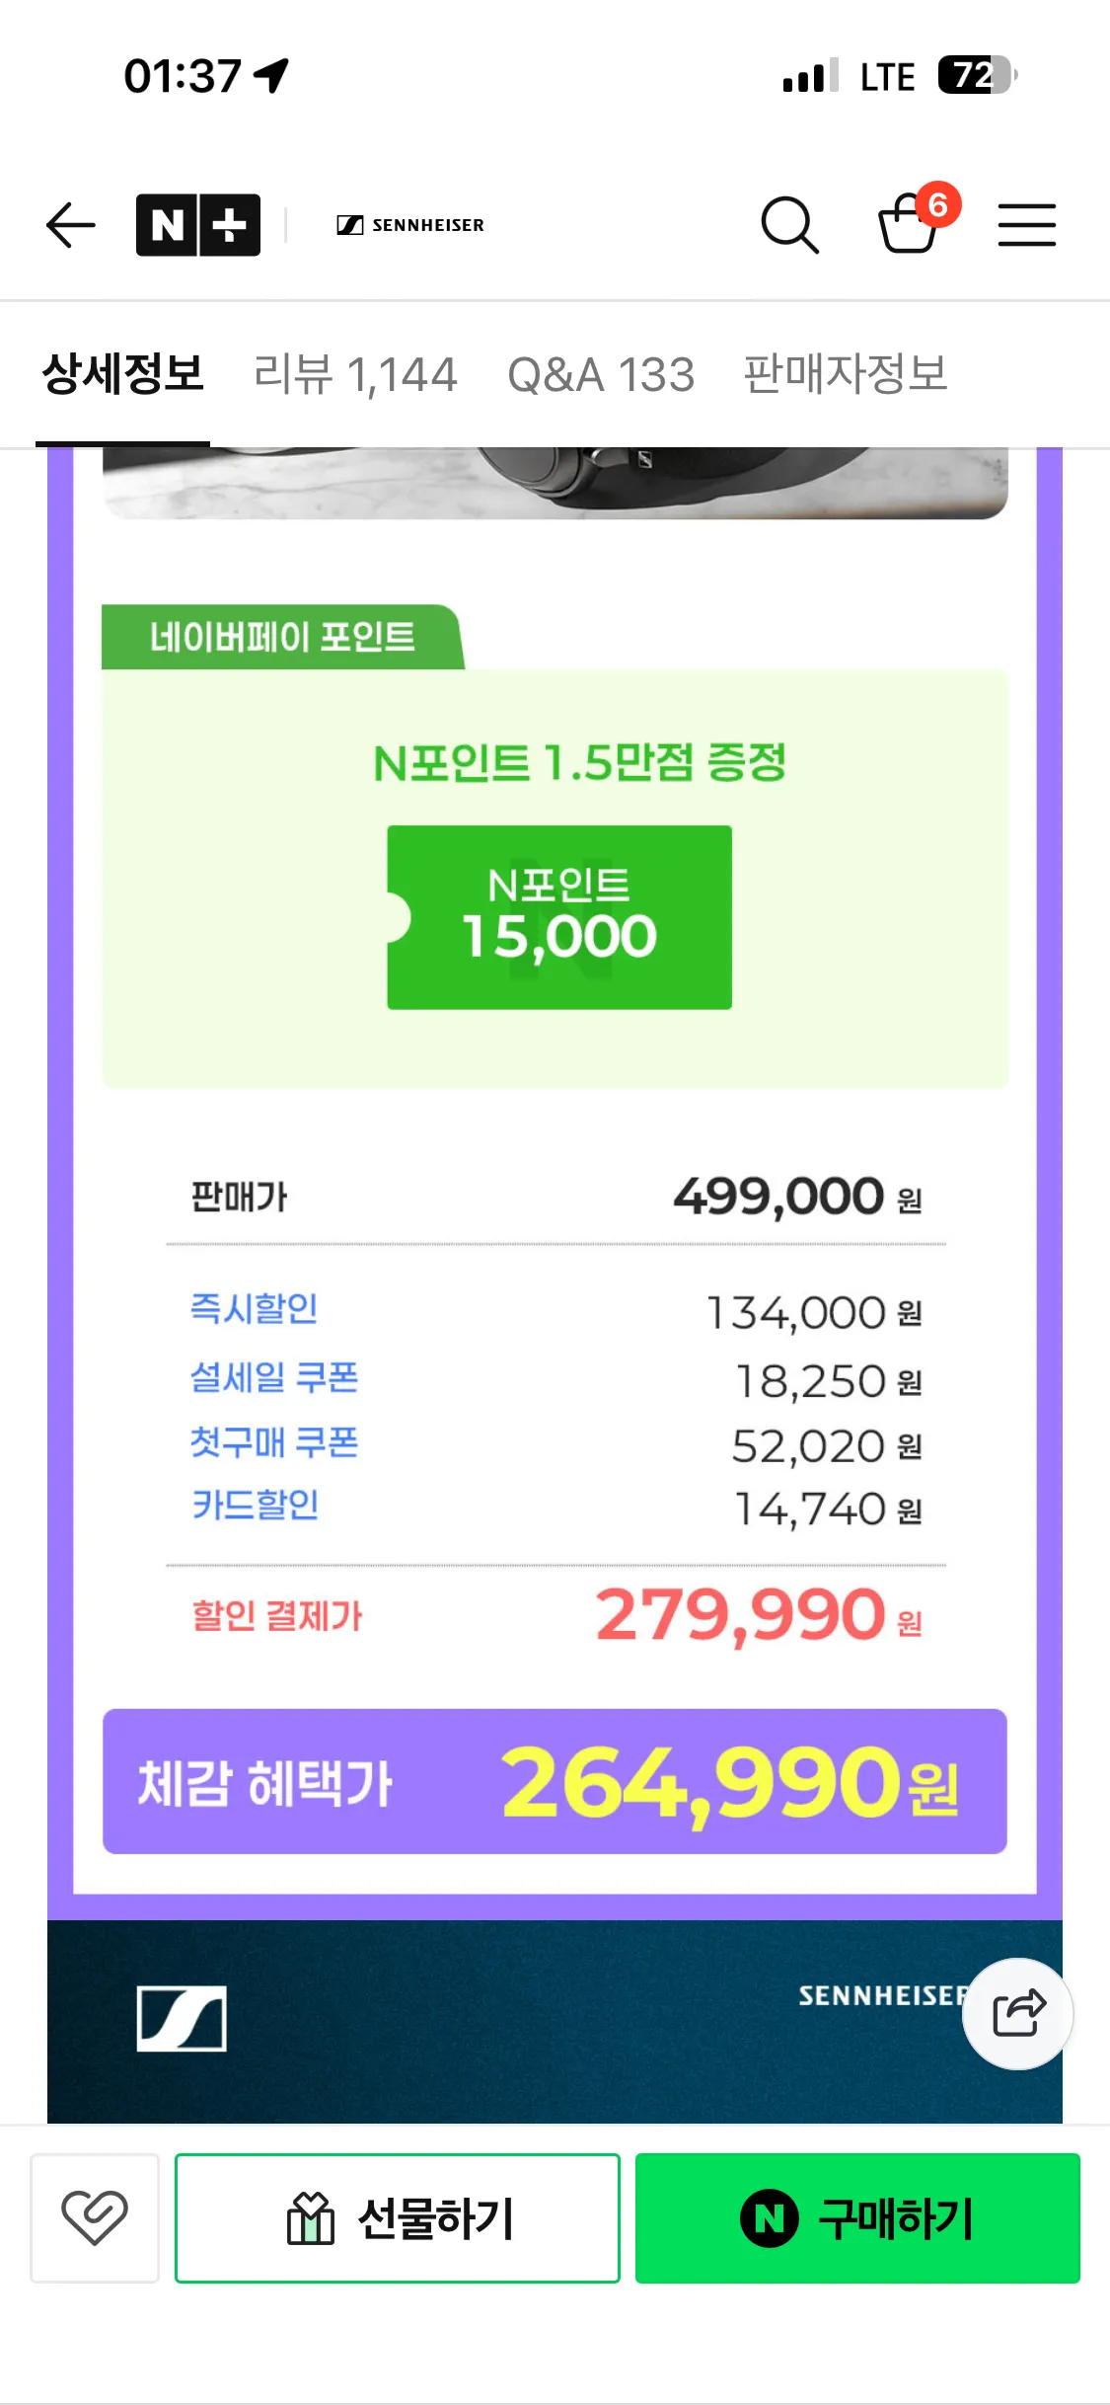Tap the back arrow icon

pyautogui.click(x=70, y=225)
